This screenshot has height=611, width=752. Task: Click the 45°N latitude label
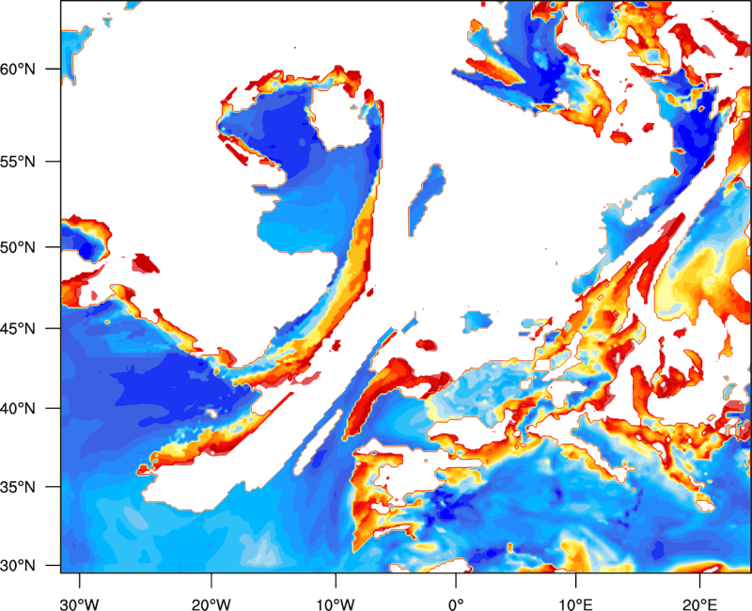(x=18, y=328)
